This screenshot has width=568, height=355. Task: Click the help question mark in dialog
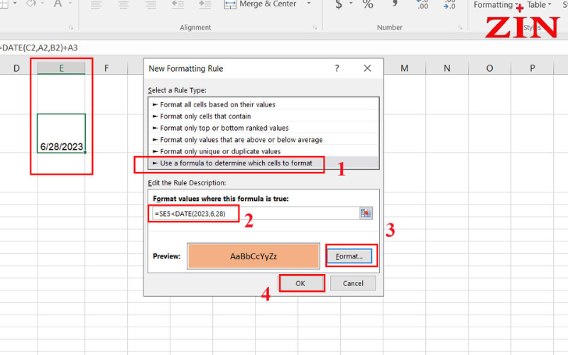coord(337,68)
